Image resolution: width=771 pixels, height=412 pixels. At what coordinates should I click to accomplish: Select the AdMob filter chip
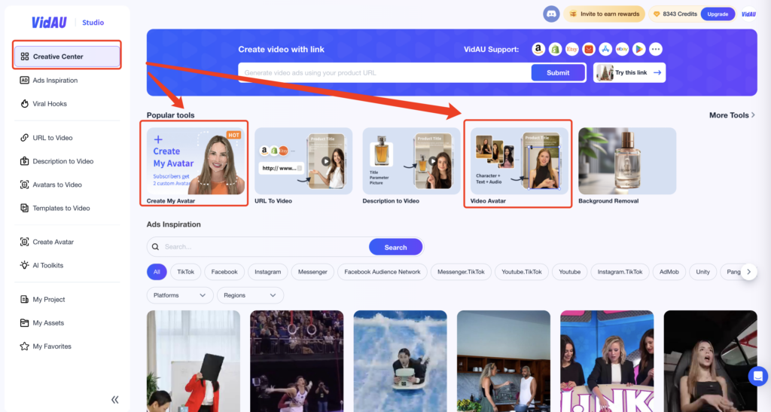coord(669,272)
